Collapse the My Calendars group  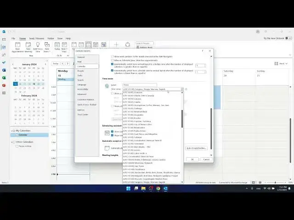click(12, 131)
